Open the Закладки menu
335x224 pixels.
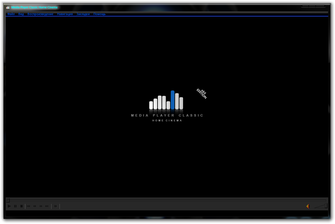[x=83, y=14]
